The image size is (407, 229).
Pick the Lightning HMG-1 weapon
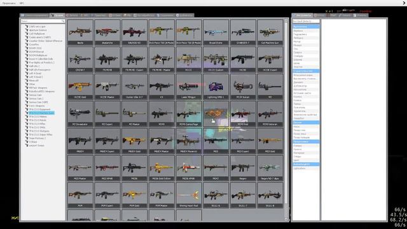point(216,87)
